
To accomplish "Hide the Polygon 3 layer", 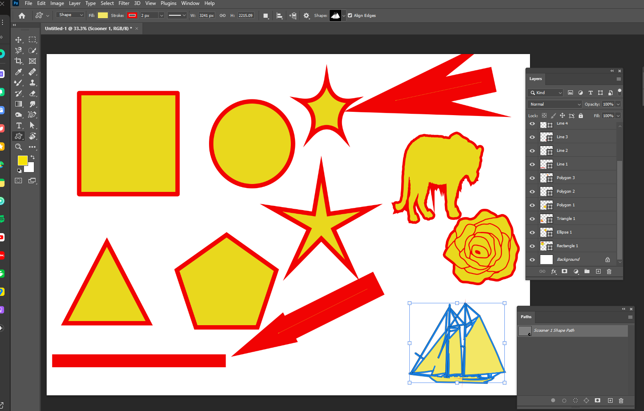I will tap(532, 178).
